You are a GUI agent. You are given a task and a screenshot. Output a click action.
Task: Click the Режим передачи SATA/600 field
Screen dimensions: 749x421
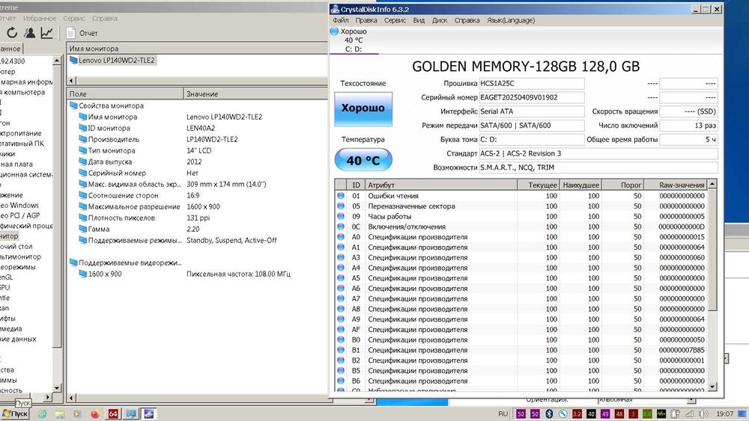click(531, 126)
